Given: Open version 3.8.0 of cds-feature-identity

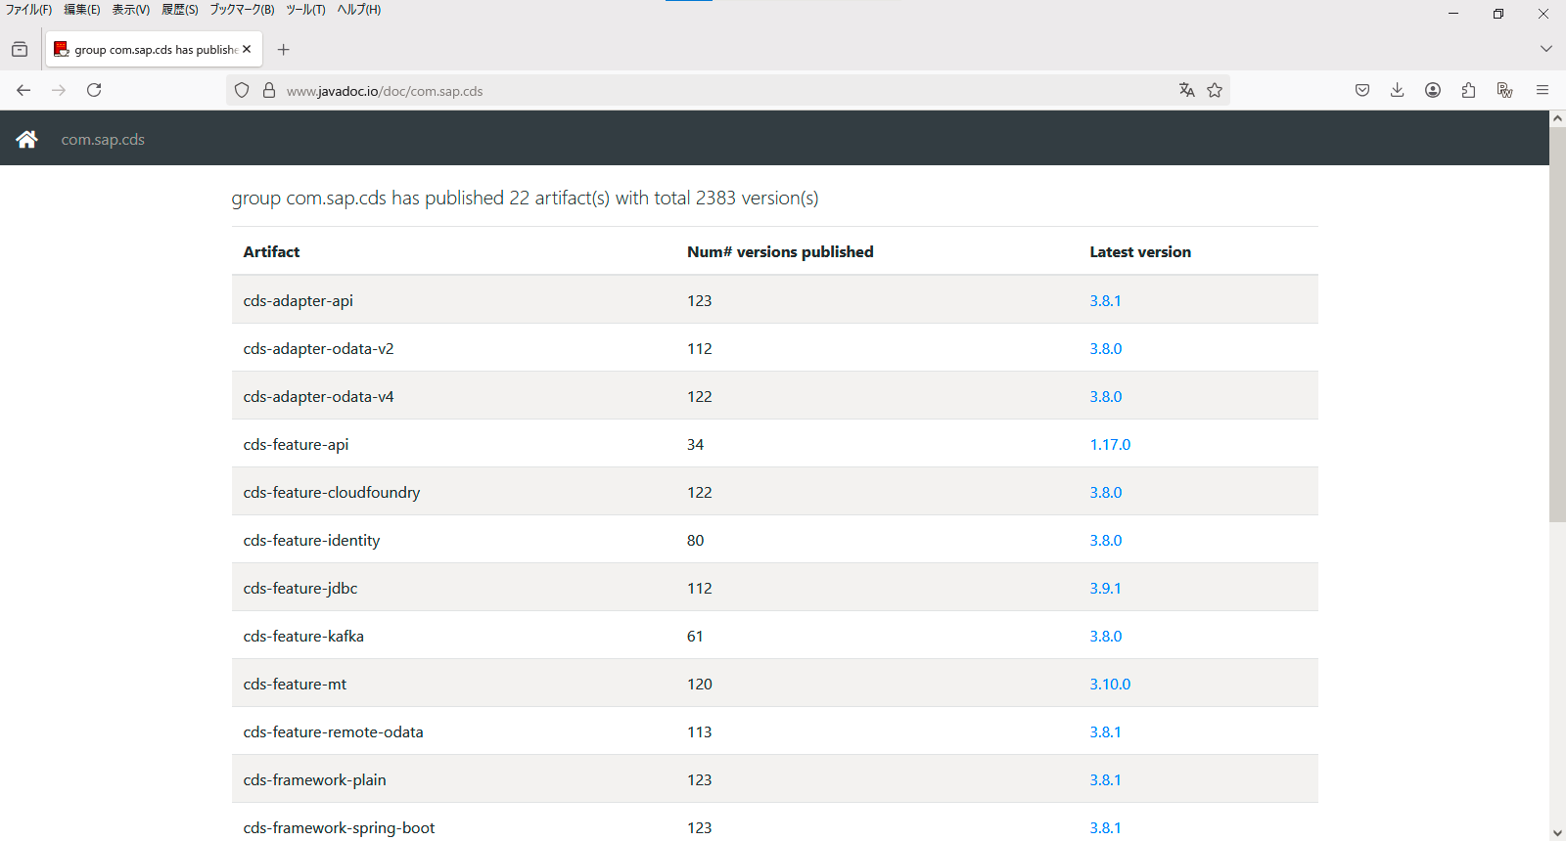Looking at the screenshot, I should click(1106, 540).
